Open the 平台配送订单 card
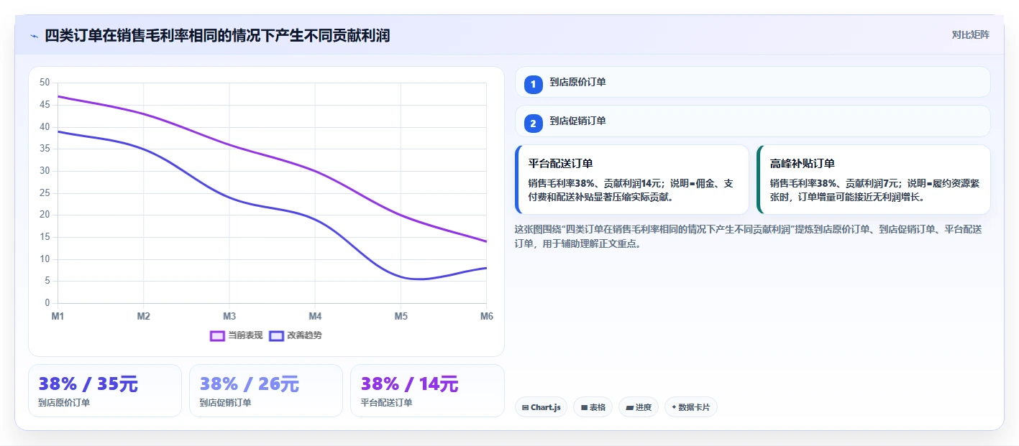 click(632, 180)
